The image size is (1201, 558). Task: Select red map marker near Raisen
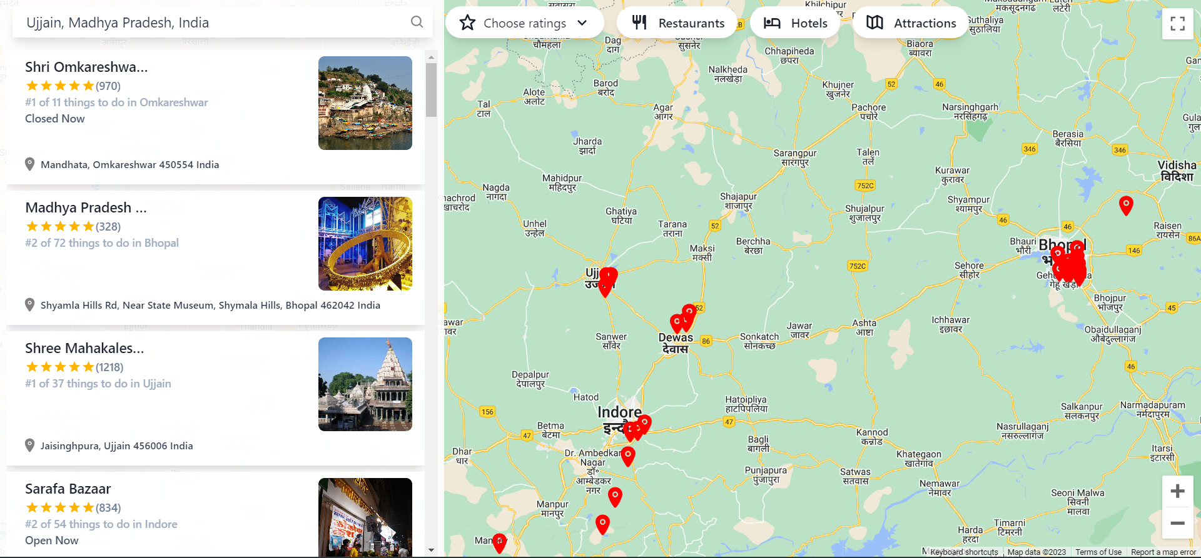[x=1126, y=204]
